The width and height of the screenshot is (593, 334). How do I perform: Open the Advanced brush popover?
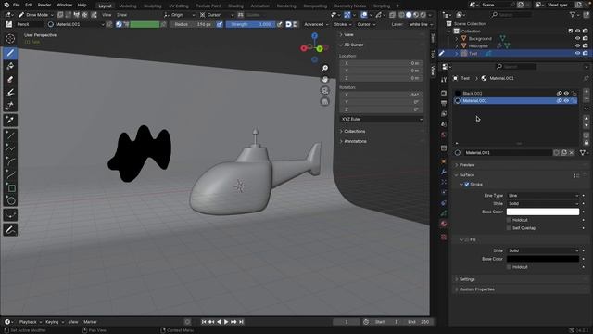pos(316,24)
